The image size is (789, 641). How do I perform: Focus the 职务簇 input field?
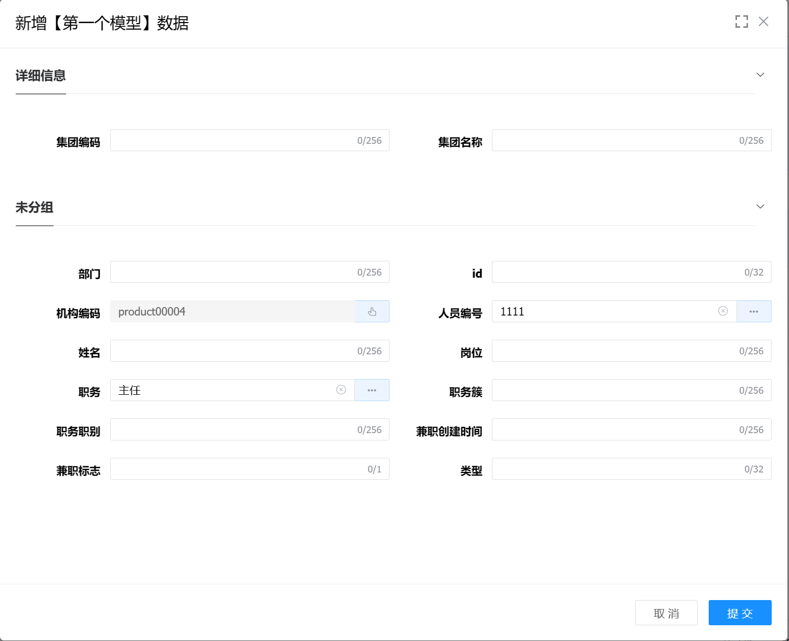click(x=613, y=391)
